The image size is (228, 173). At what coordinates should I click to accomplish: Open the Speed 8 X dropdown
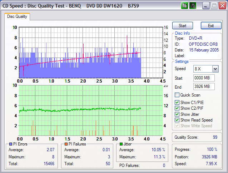coord(215,69)
